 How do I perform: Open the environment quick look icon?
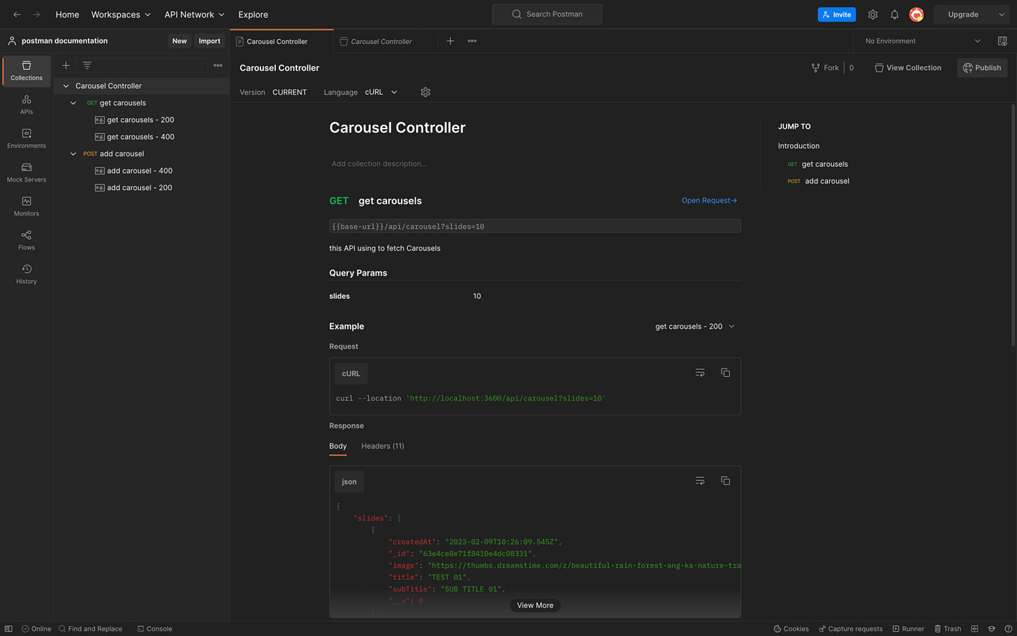click(x=1002, y=41)
